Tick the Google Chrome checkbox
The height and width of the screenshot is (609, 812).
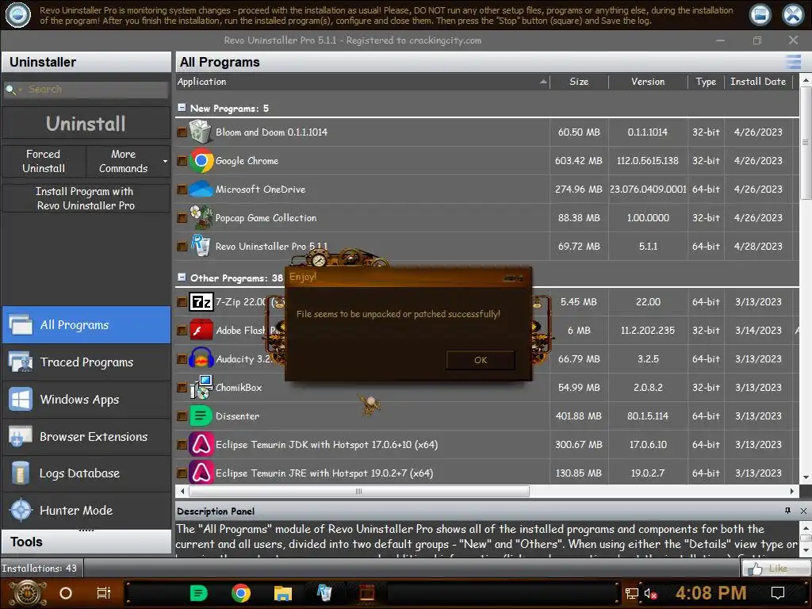pos(182,160)
